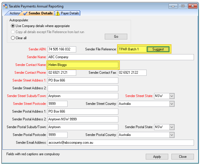Image resolution: width=200 pixels, height=165 pixels.
Task: Maximize the Taxable Payments window
Action: coord(182,6)
